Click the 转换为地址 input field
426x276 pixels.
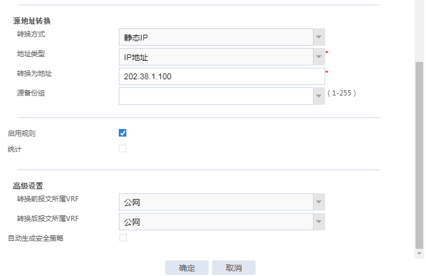click(x=221, y=76)
